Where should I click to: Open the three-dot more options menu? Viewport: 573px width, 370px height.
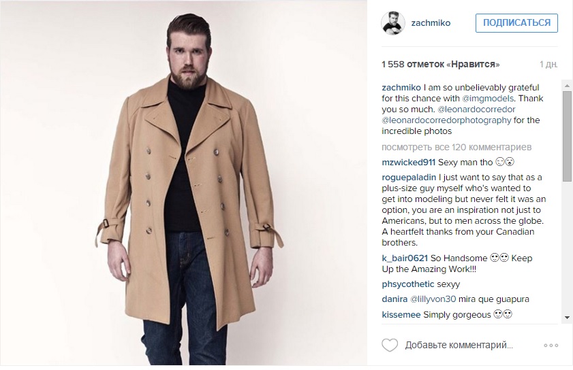pos(551,346)
